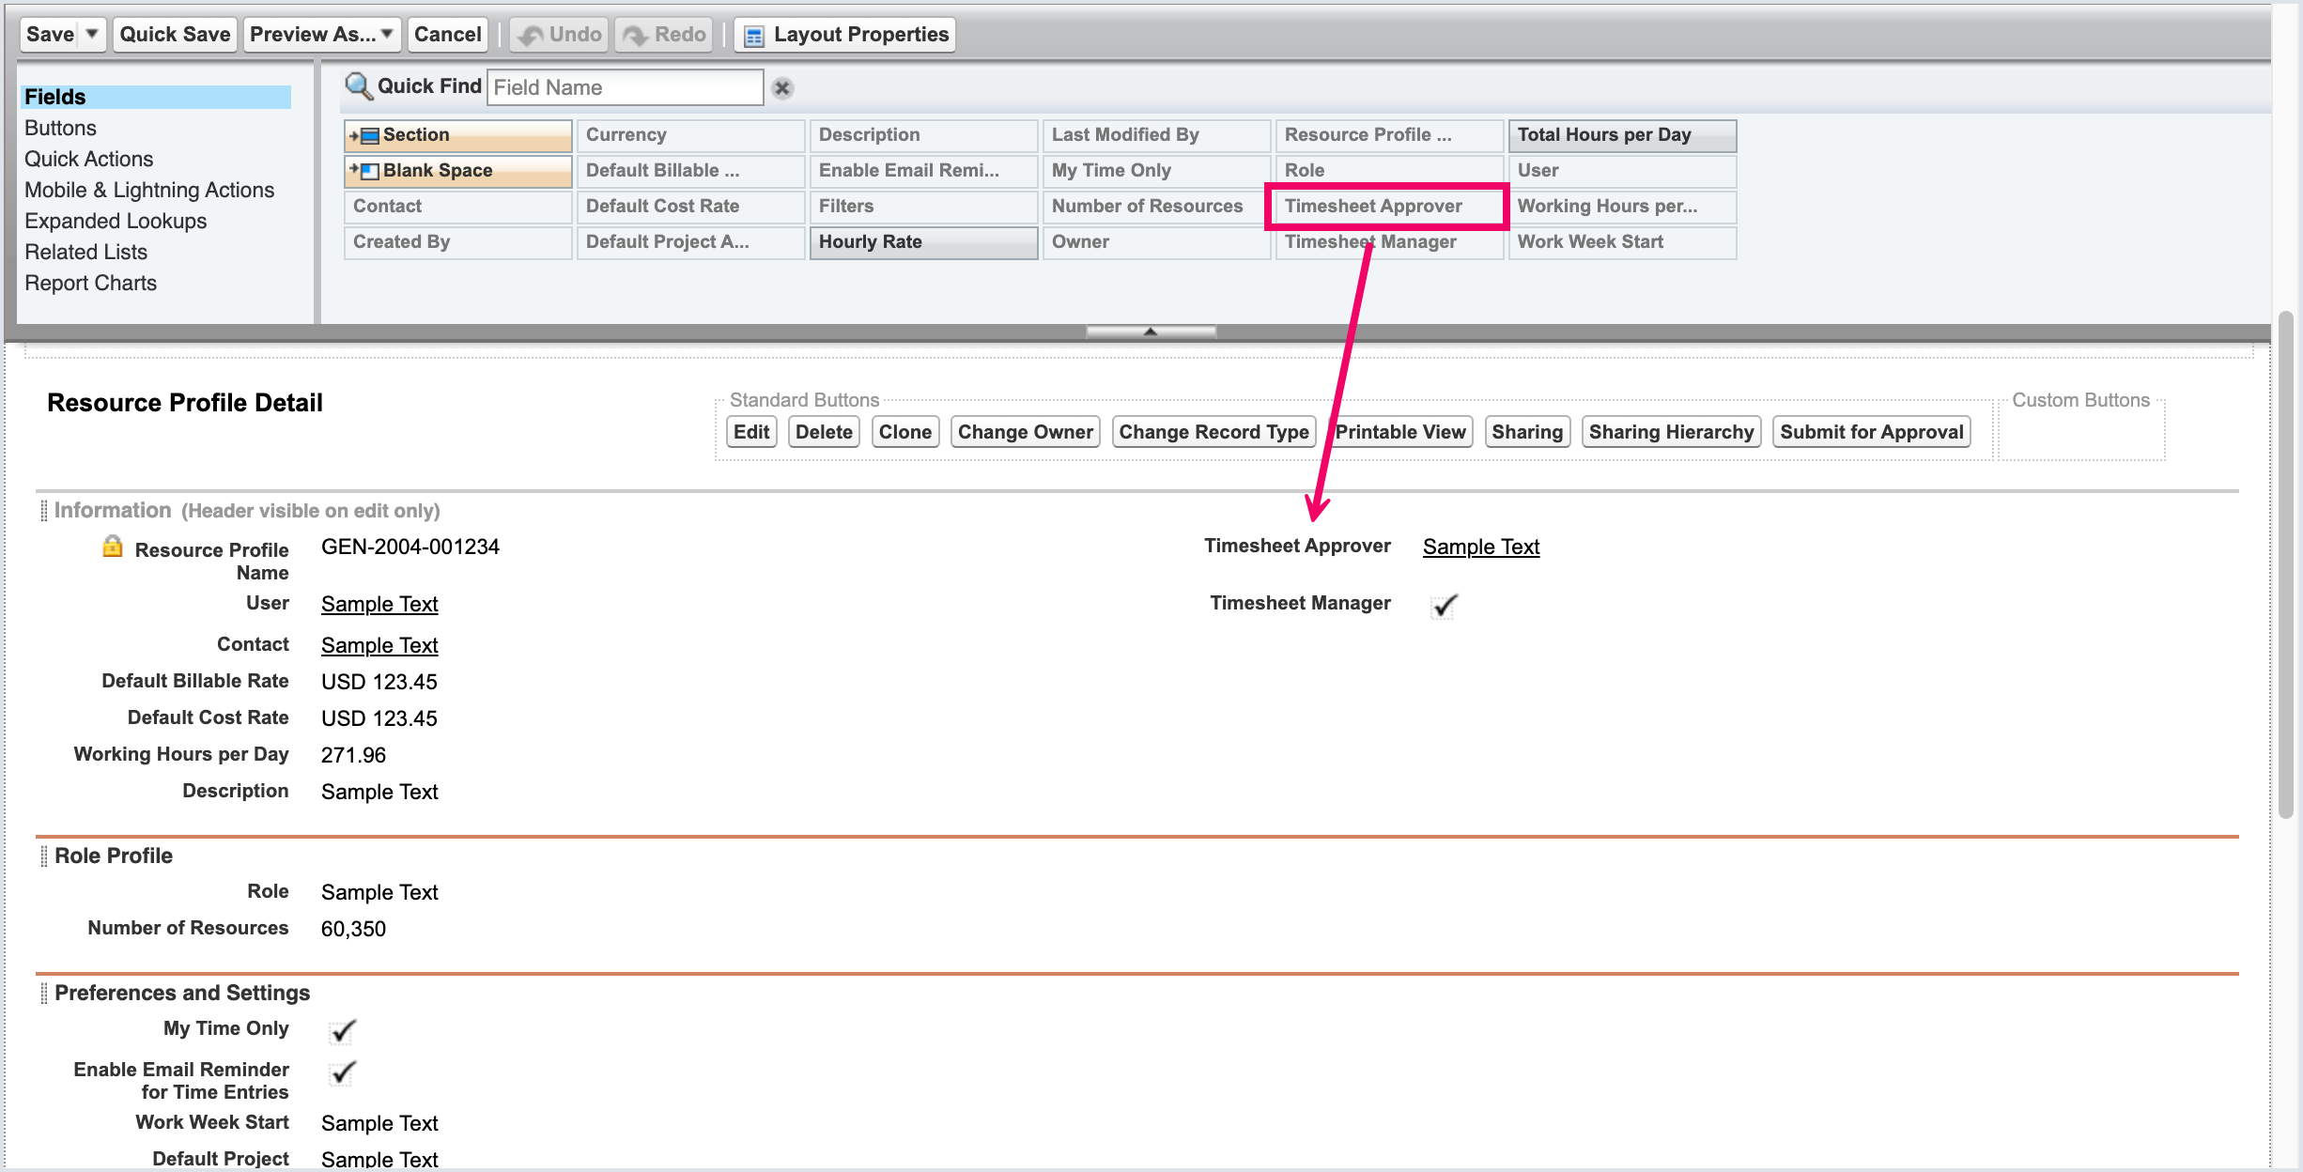Viewport: 2303px width, 1172px height.
Task: Click the My Time Only checkmark
Action: (343, 1031)
